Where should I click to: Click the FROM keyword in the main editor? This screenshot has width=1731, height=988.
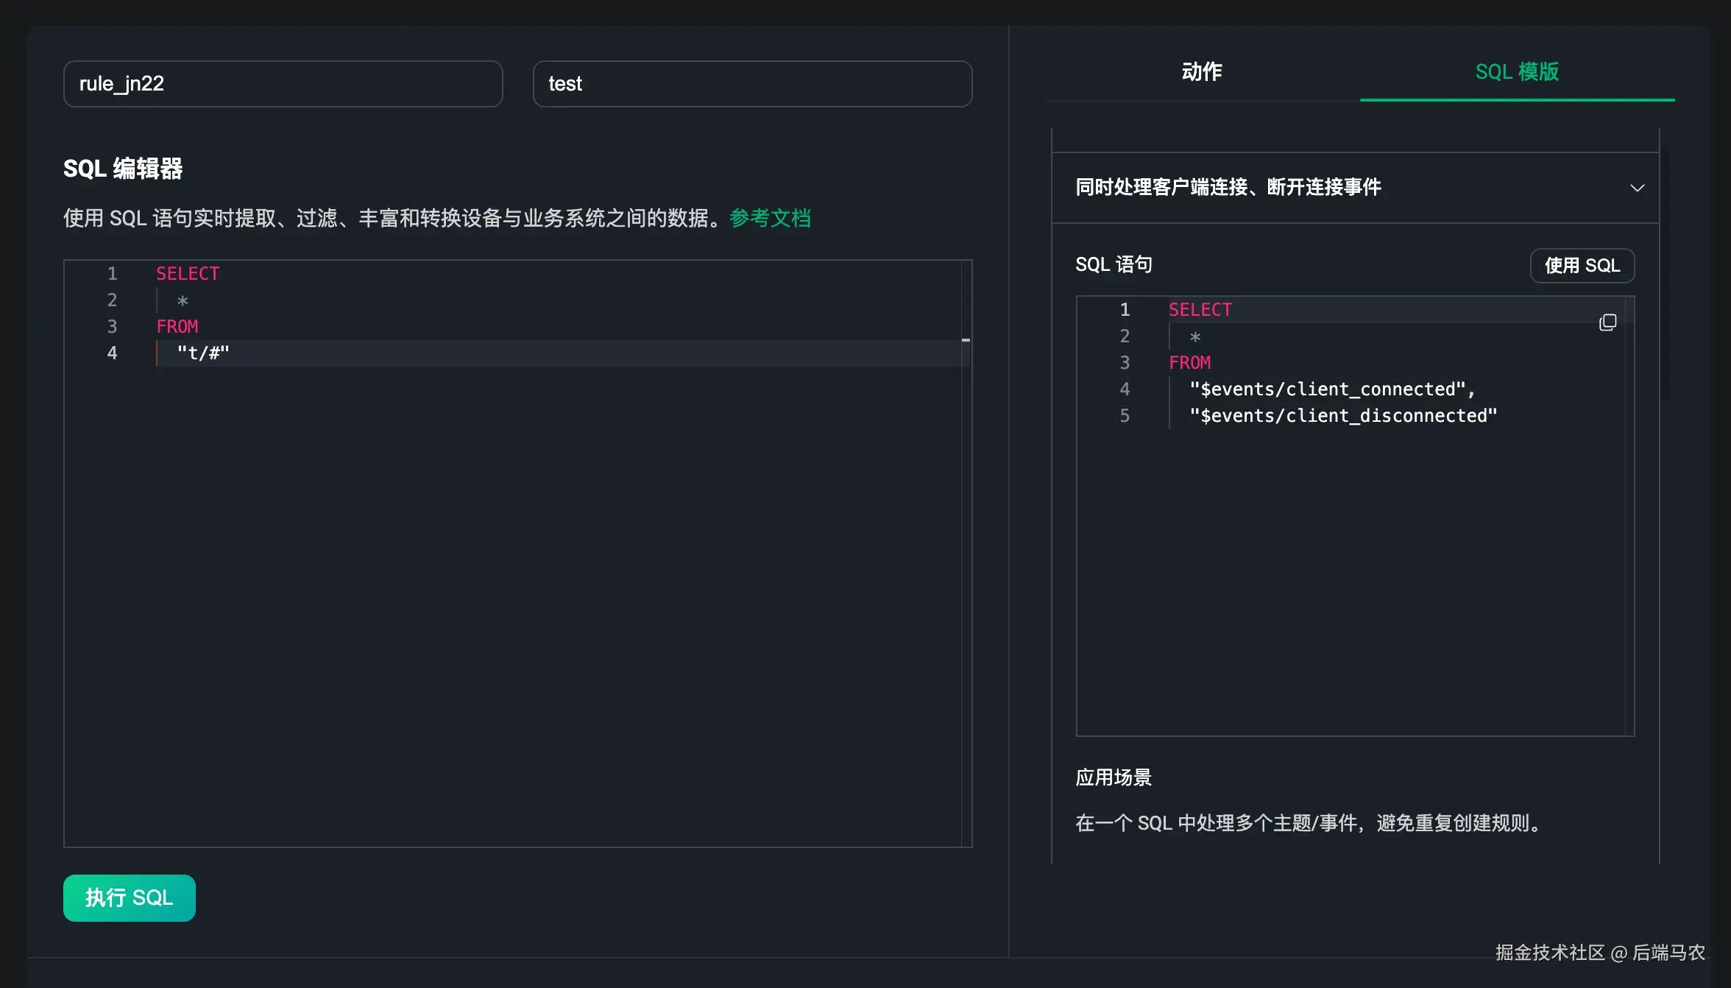pos(177,327)
